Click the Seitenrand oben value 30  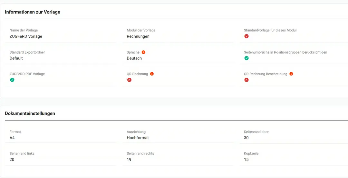click(x=246, y=138)
